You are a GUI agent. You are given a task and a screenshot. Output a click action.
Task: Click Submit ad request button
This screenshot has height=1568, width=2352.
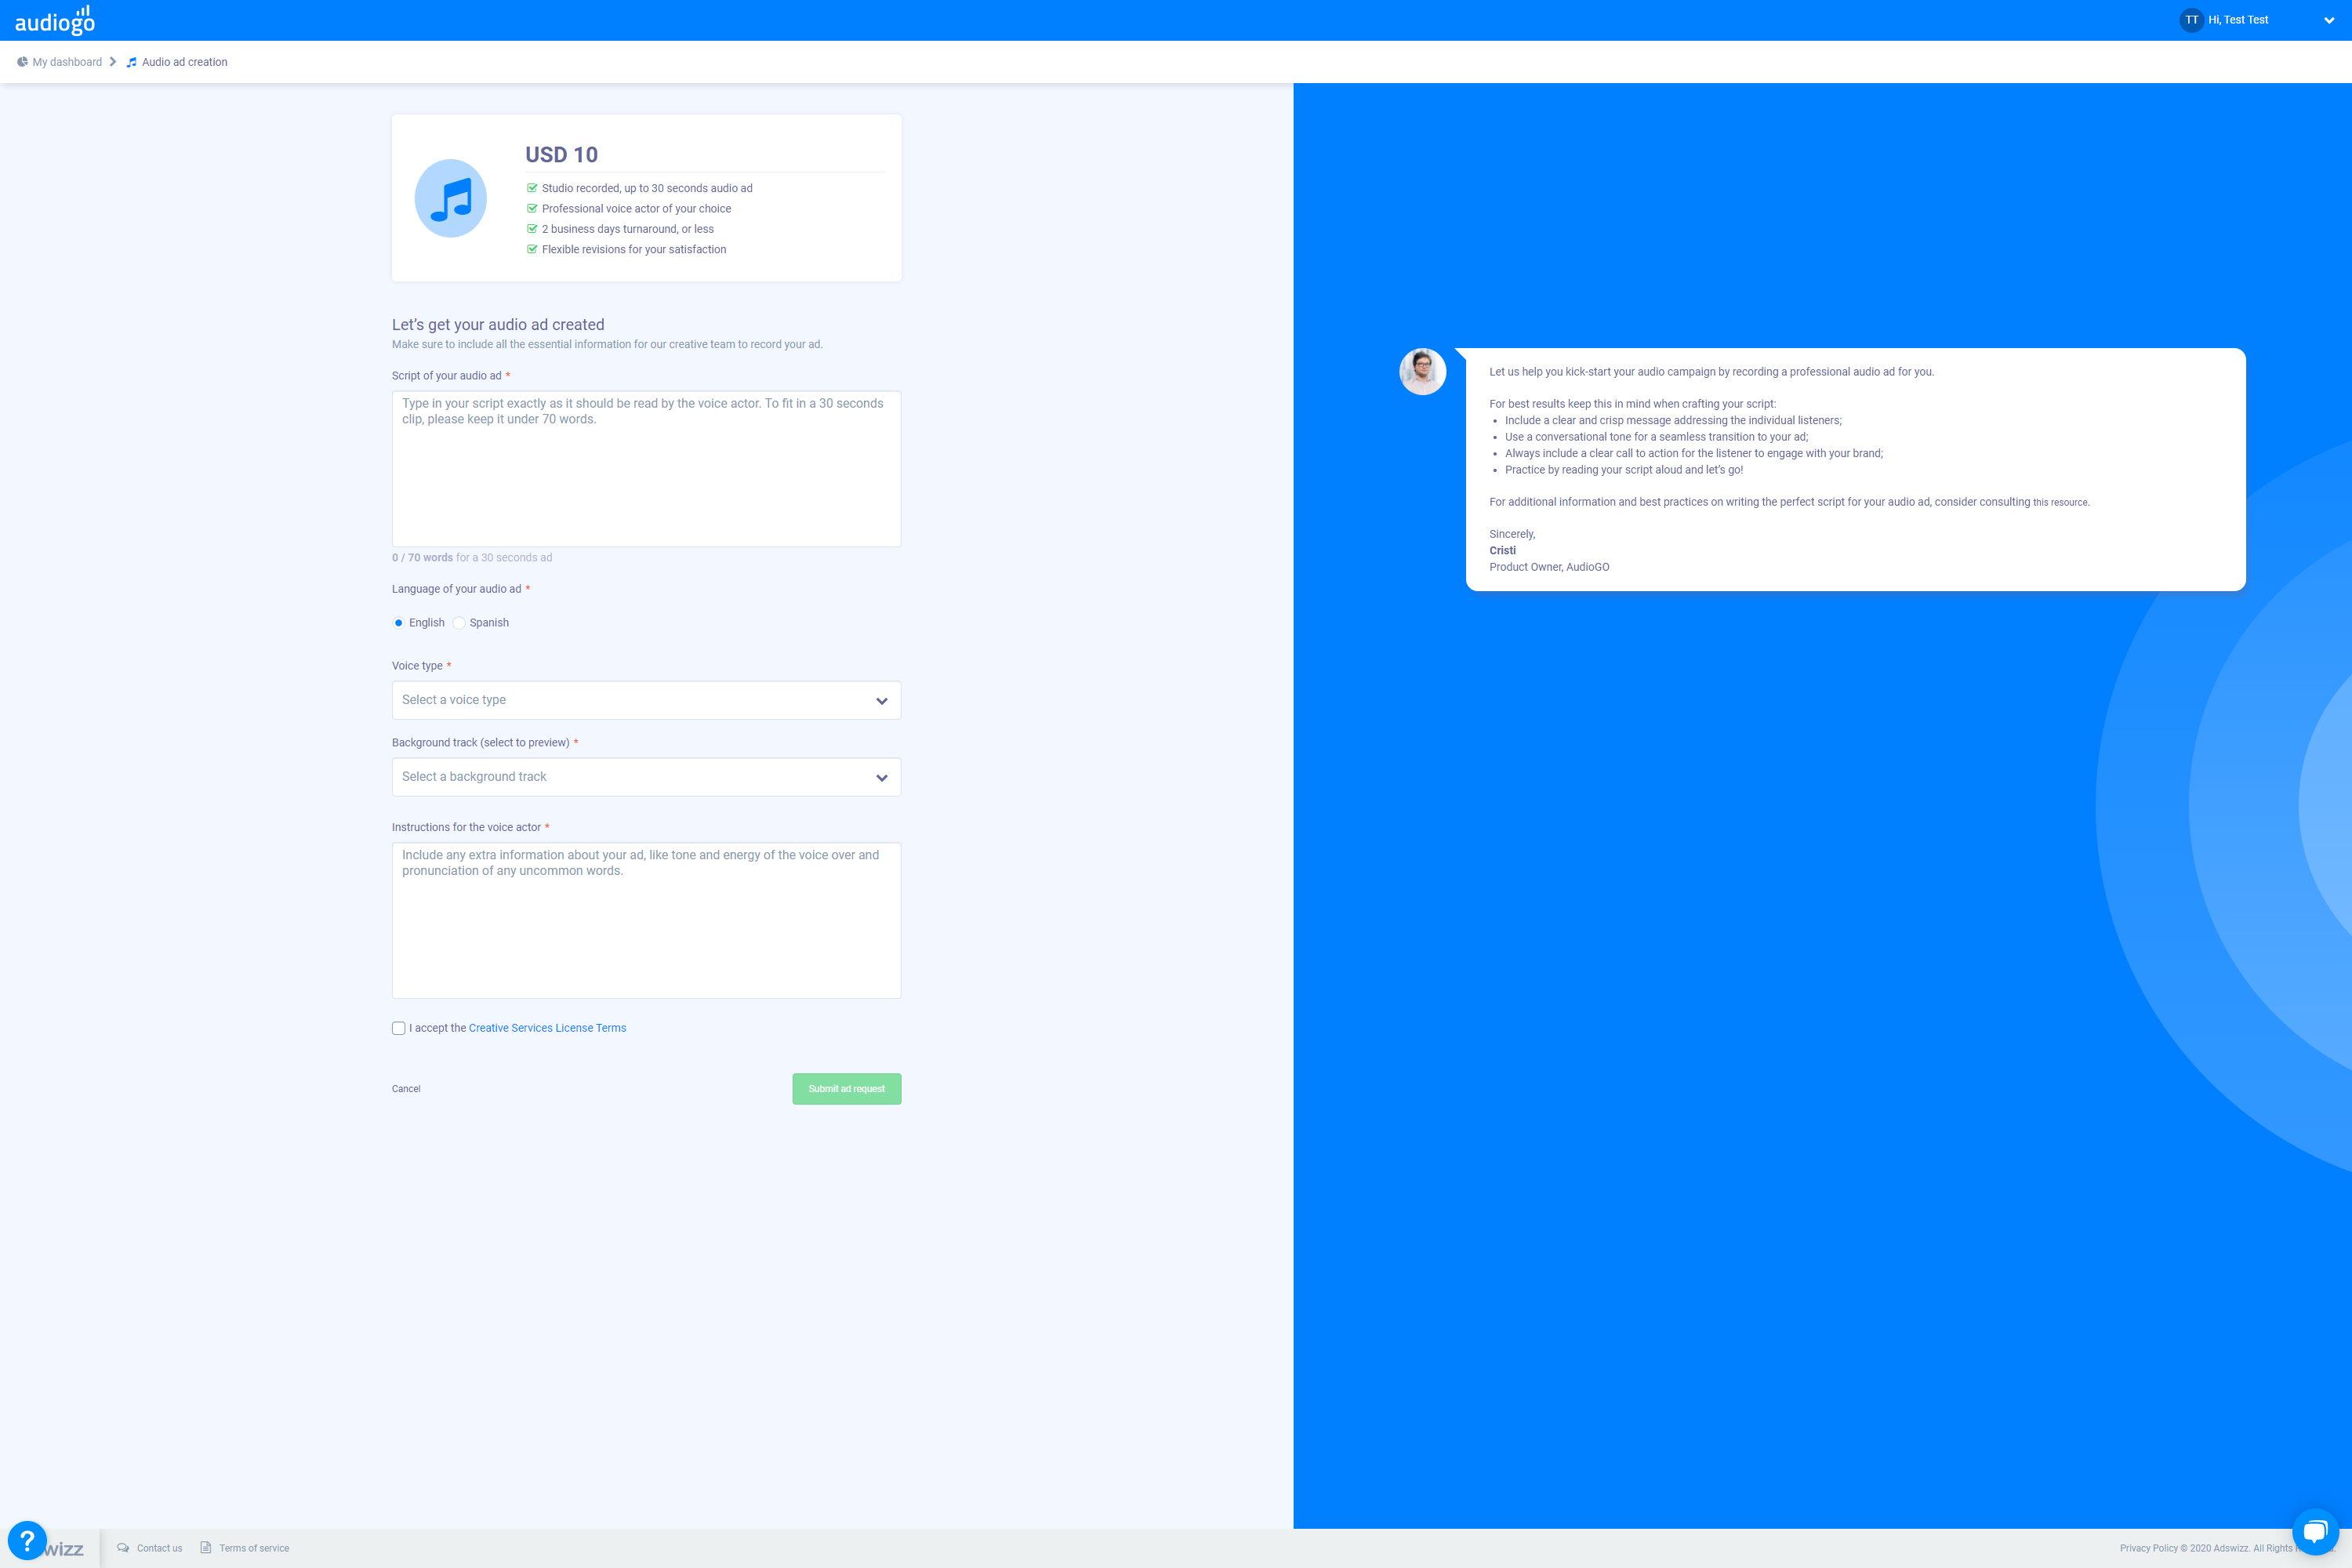tap(846, 1089)
